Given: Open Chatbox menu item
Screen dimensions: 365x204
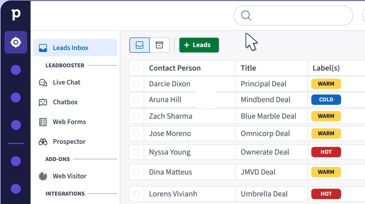Looking at the screenshot, I should pos(58,102).
